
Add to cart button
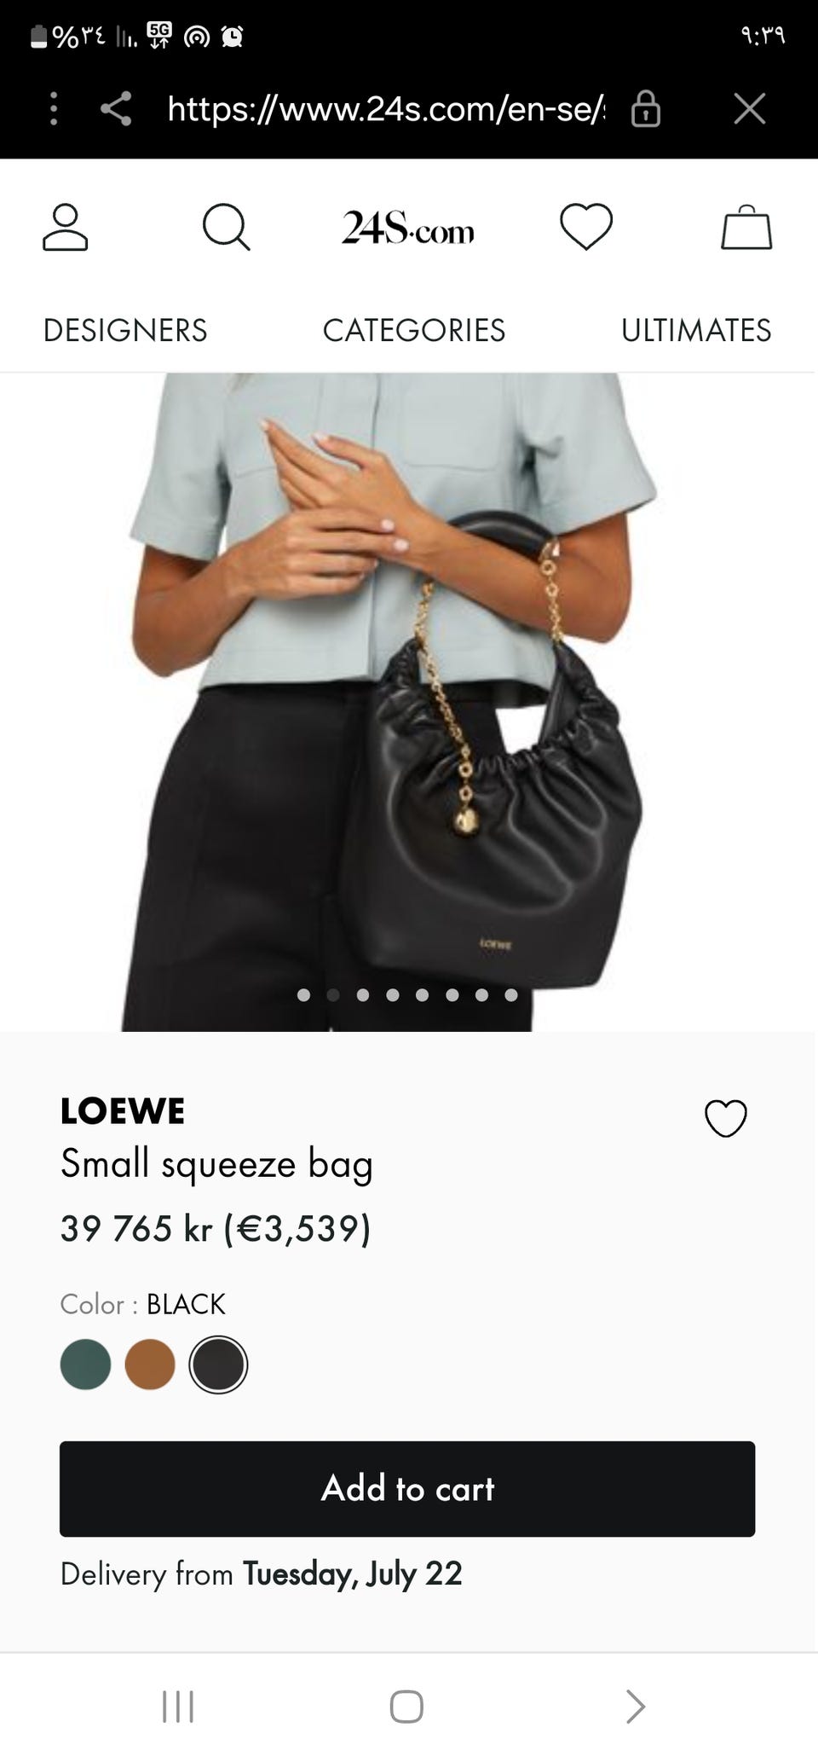tap(407, 1489)
